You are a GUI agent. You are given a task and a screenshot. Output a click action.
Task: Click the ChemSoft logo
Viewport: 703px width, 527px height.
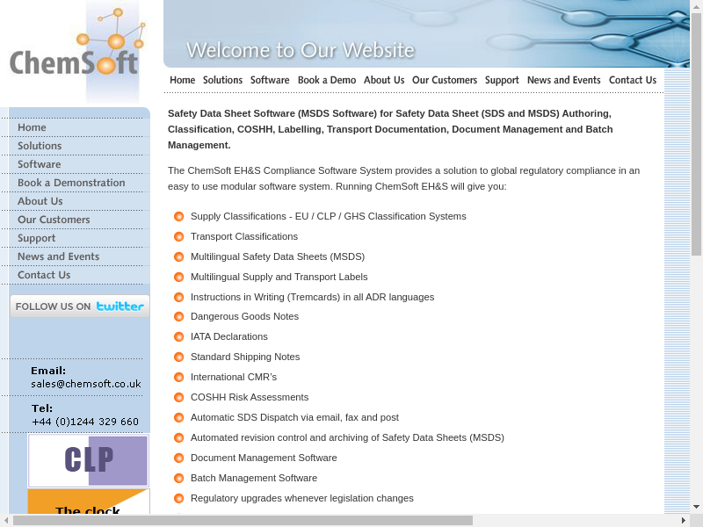coord(74,53)
